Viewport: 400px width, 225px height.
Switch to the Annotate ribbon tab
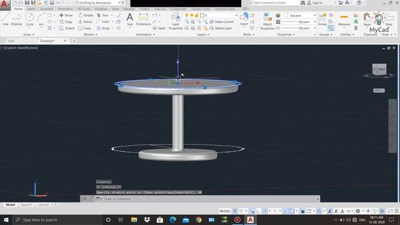tap(46, 9)
